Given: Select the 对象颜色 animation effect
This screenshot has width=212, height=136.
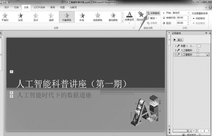Looking at the screenshot, I should (67, 17).
